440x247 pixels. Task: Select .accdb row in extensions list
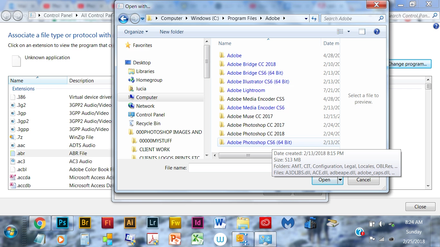click(x=60, y=186)
